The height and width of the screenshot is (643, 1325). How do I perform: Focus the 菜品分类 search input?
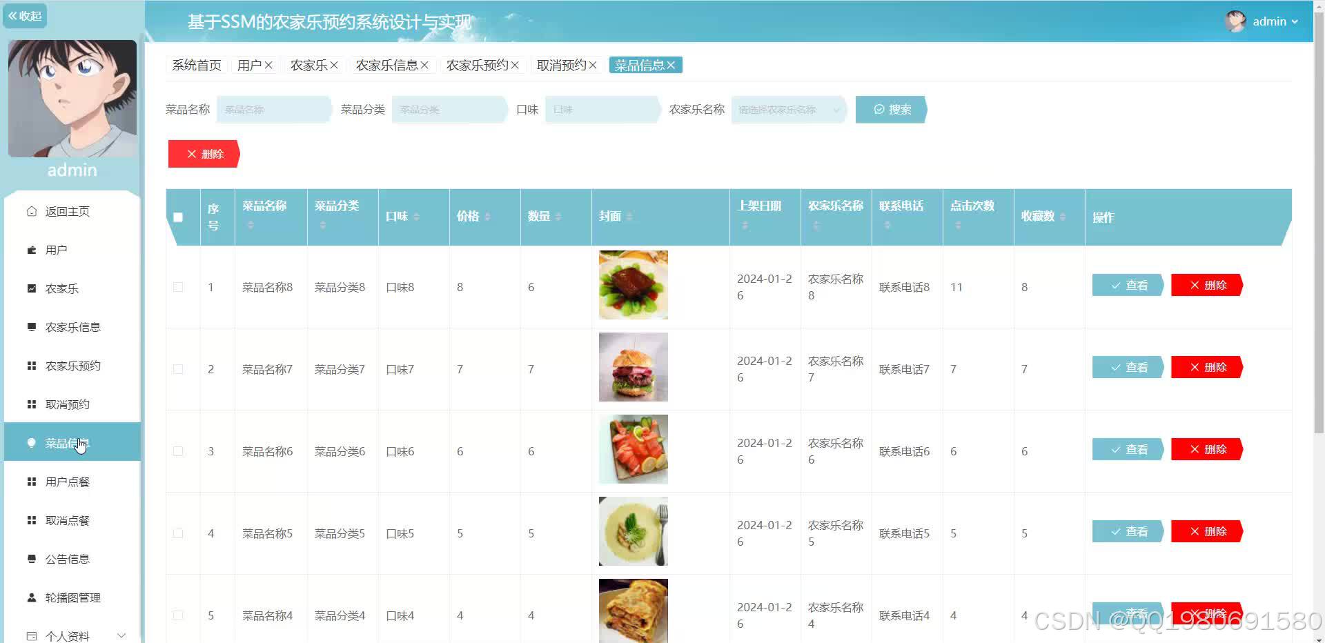449,109
